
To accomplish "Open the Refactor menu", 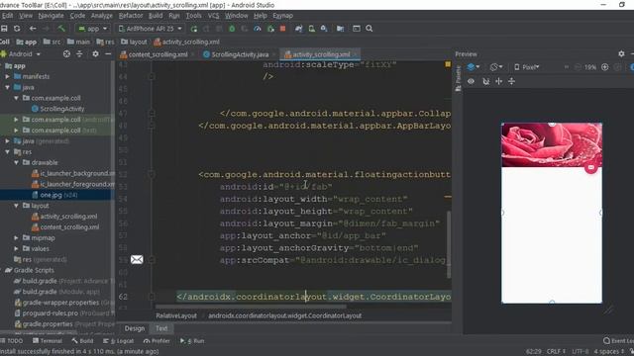I will (131, 16).
